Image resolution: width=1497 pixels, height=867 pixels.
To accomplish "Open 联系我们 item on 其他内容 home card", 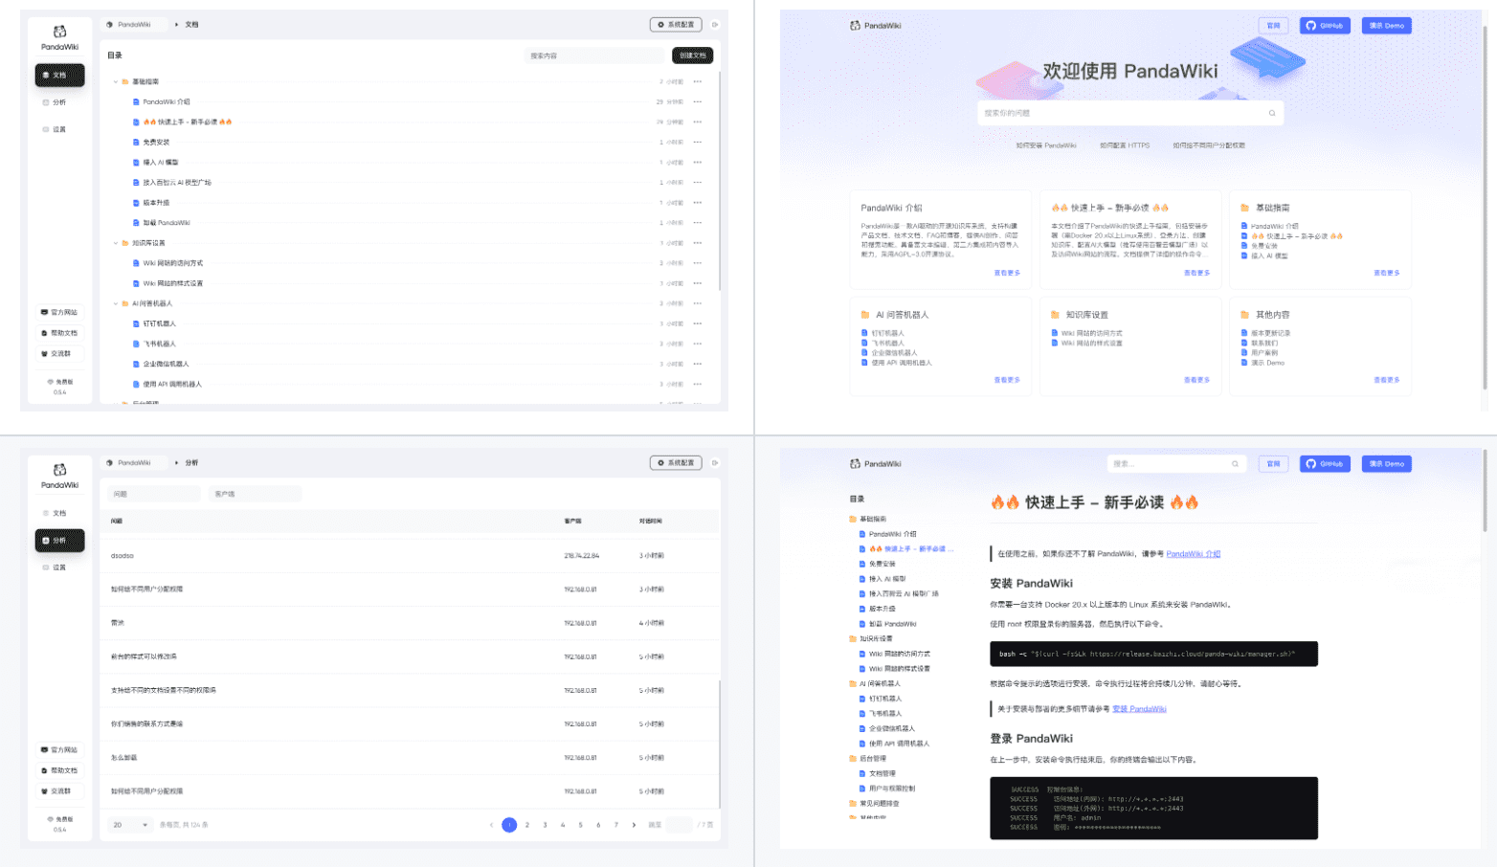I will 1263,343.
